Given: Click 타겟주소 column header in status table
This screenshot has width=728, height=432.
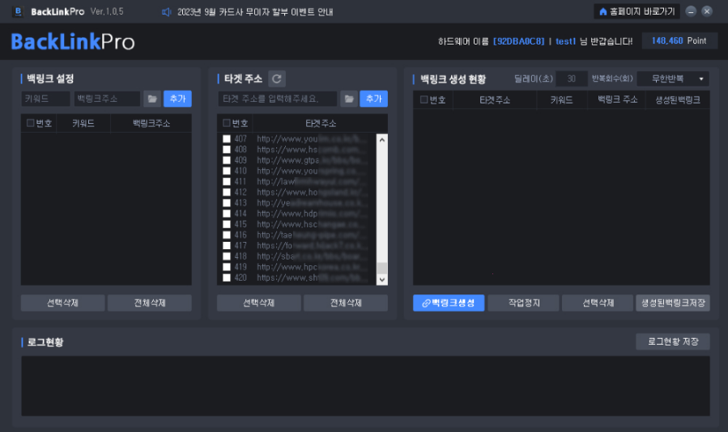Looking at the screenshot, I should pos(495,100).
